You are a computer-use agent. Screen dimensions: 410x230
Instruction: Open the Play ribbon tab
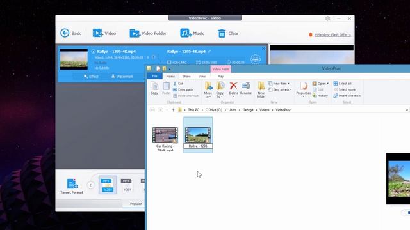coord(220,77)
